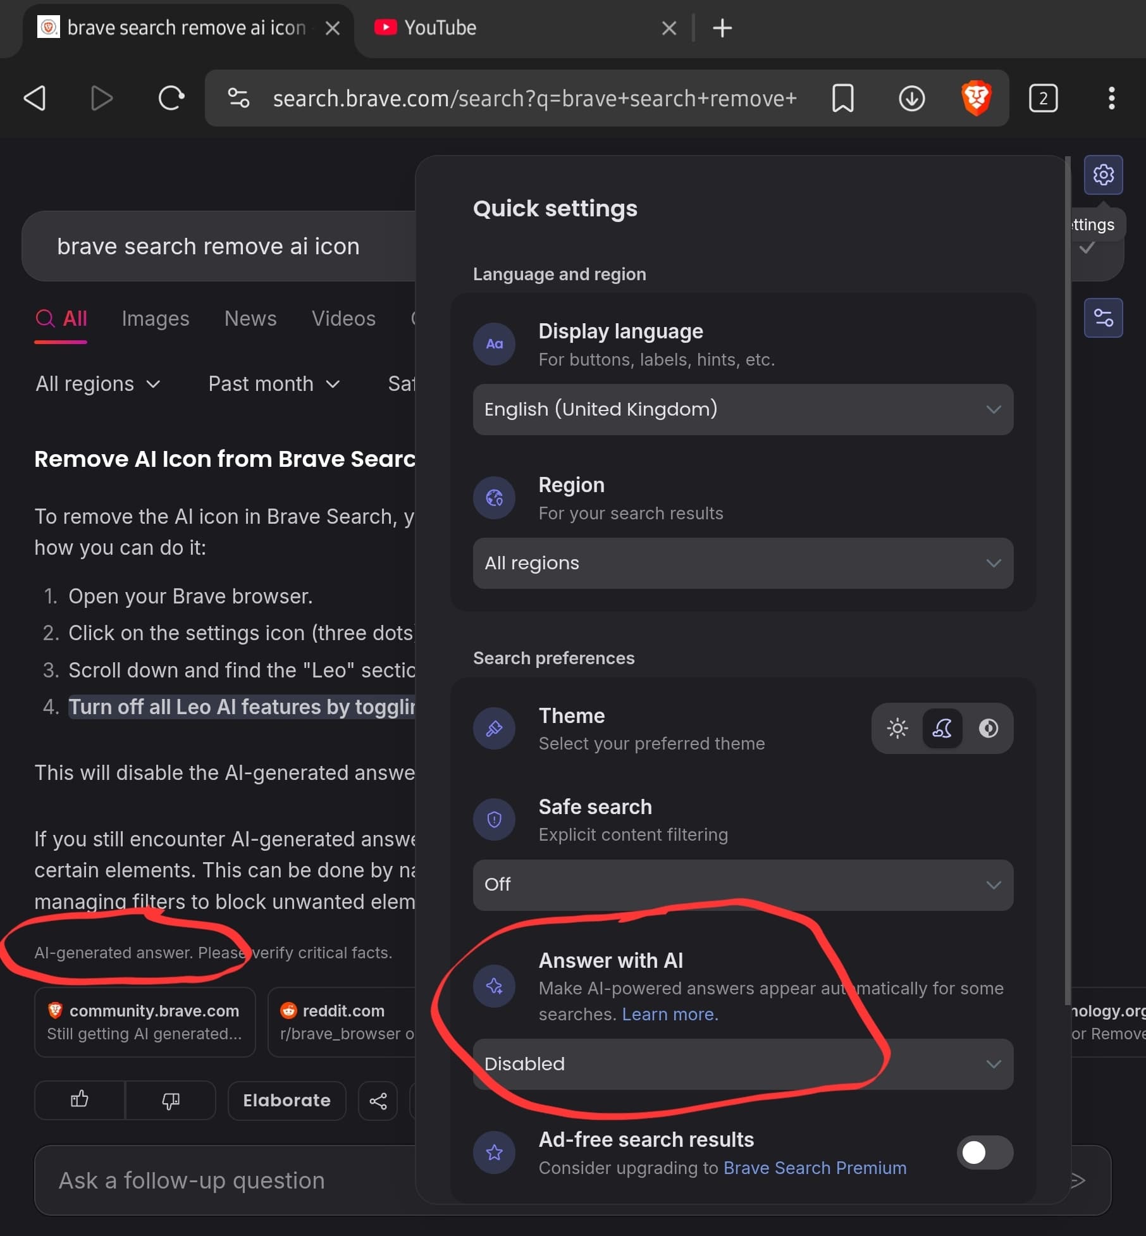Open site settings icon in address bar
This screenshot has width=1146, height=1236.
238,98
